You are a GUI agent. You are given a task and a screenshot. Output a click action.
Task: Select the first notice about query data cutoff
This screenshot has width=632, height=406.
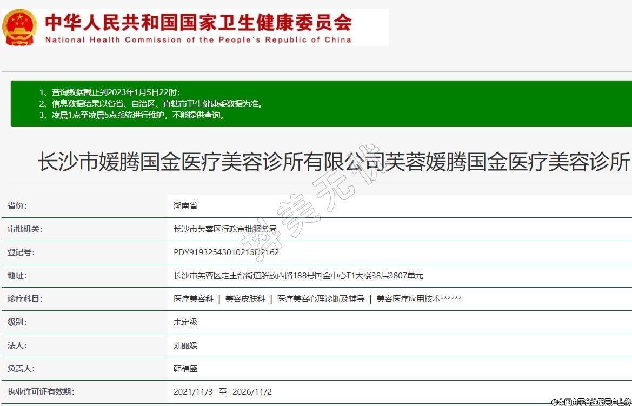(109, 92)
